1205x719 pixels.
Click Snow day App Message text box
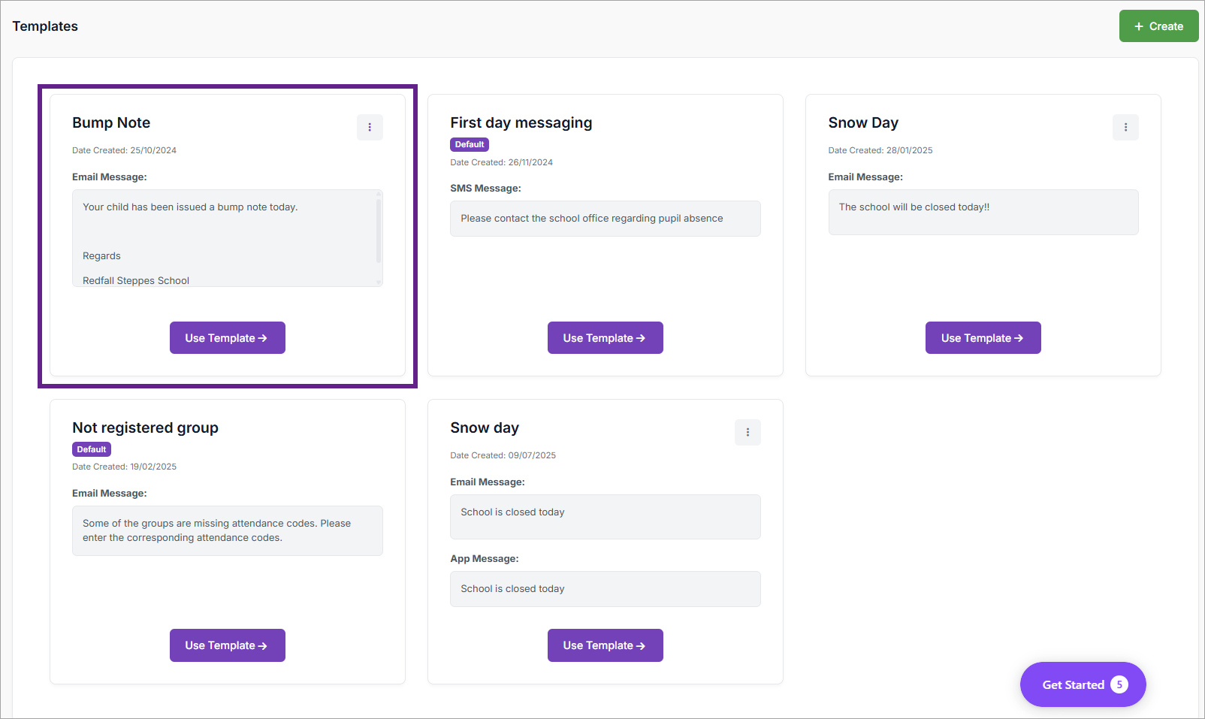pos(605,589)
